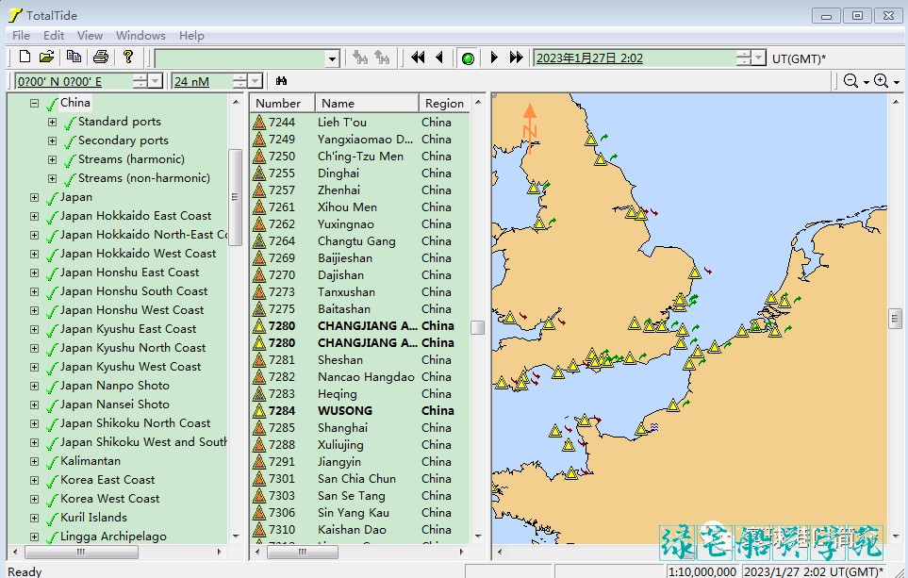Image resolution: width=908 pixels, height=578 pixels.
Task: Sort list by Region column header
Action: point(444,103)
